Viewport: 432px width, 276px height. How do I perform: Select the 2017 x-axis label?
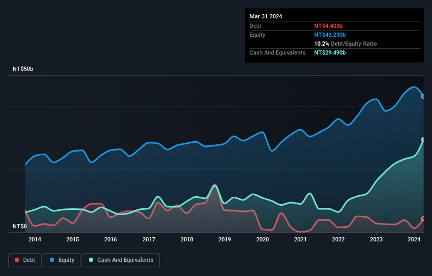click(149, 239)
